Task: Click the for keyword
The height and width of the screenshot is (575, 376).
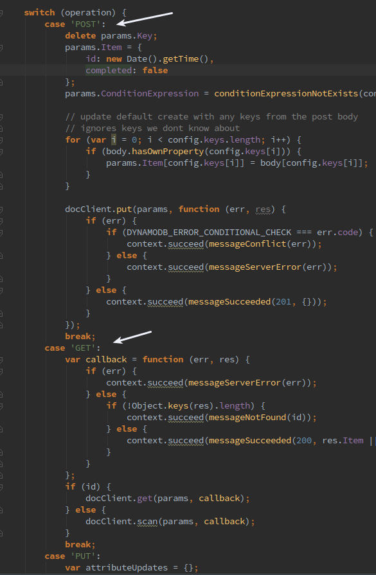Action: (73, 140)
